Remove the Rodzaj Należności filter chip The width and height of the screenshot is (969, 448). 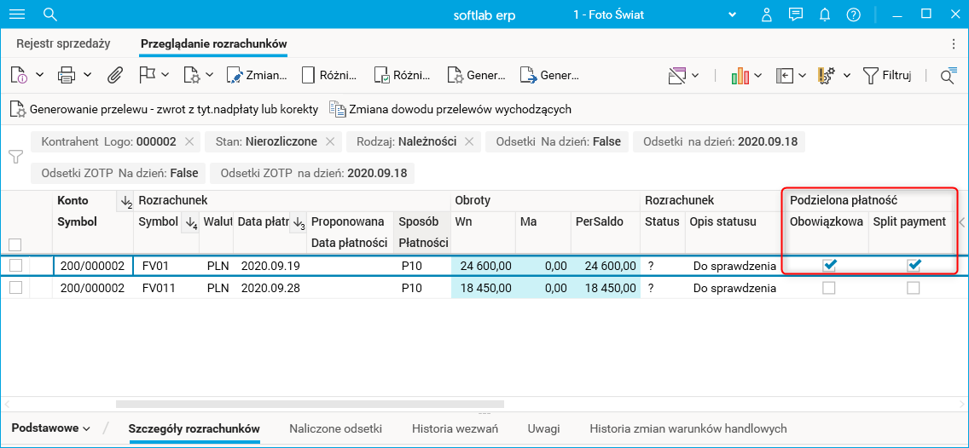pyautogui.click(x=469, y=142)
